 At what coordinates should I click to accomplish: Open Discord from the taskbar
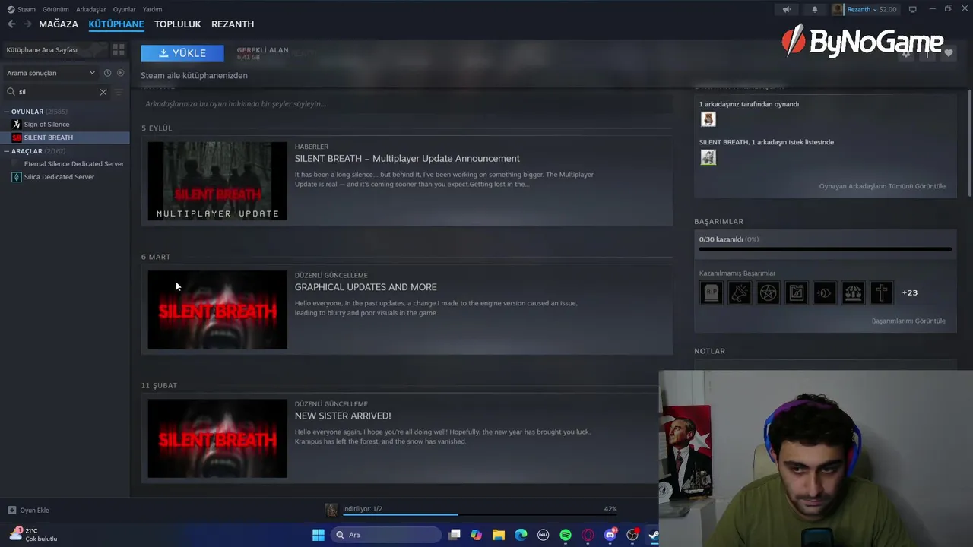[x=610, y=535]
